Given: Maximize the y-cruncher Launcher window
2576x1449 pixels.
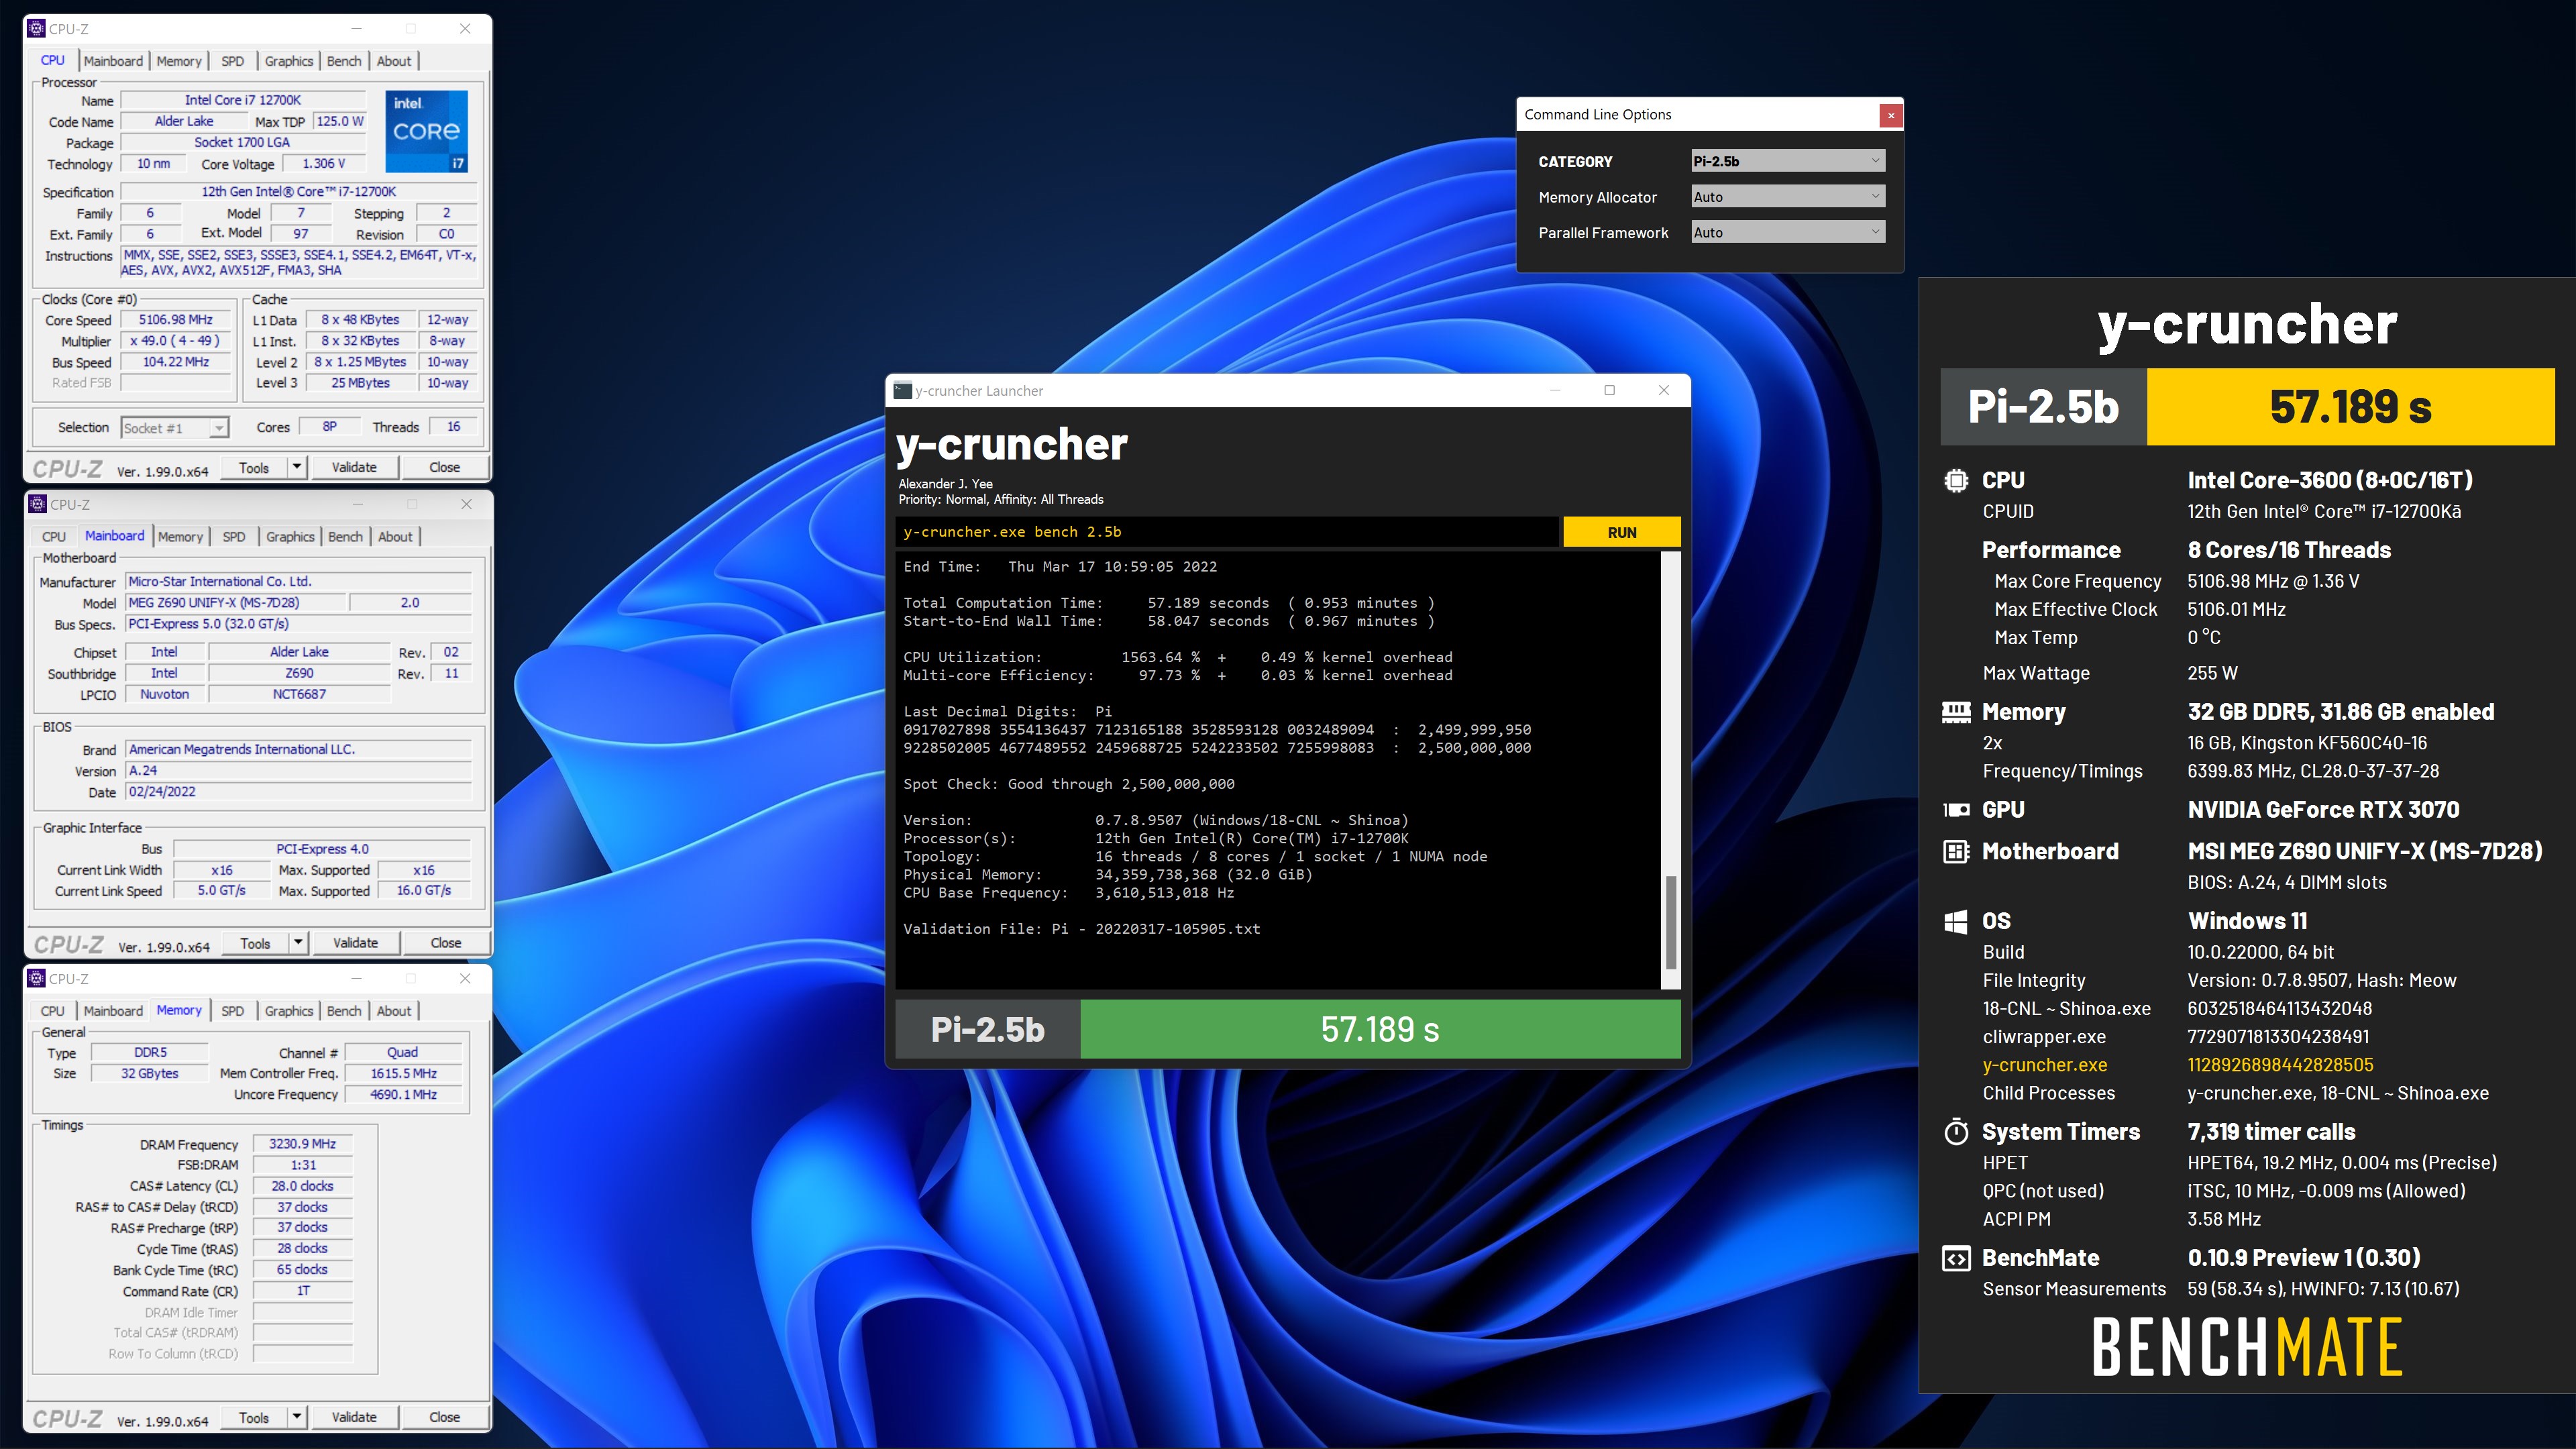Looking at the screenshot, I should (x=1609, y=390).
